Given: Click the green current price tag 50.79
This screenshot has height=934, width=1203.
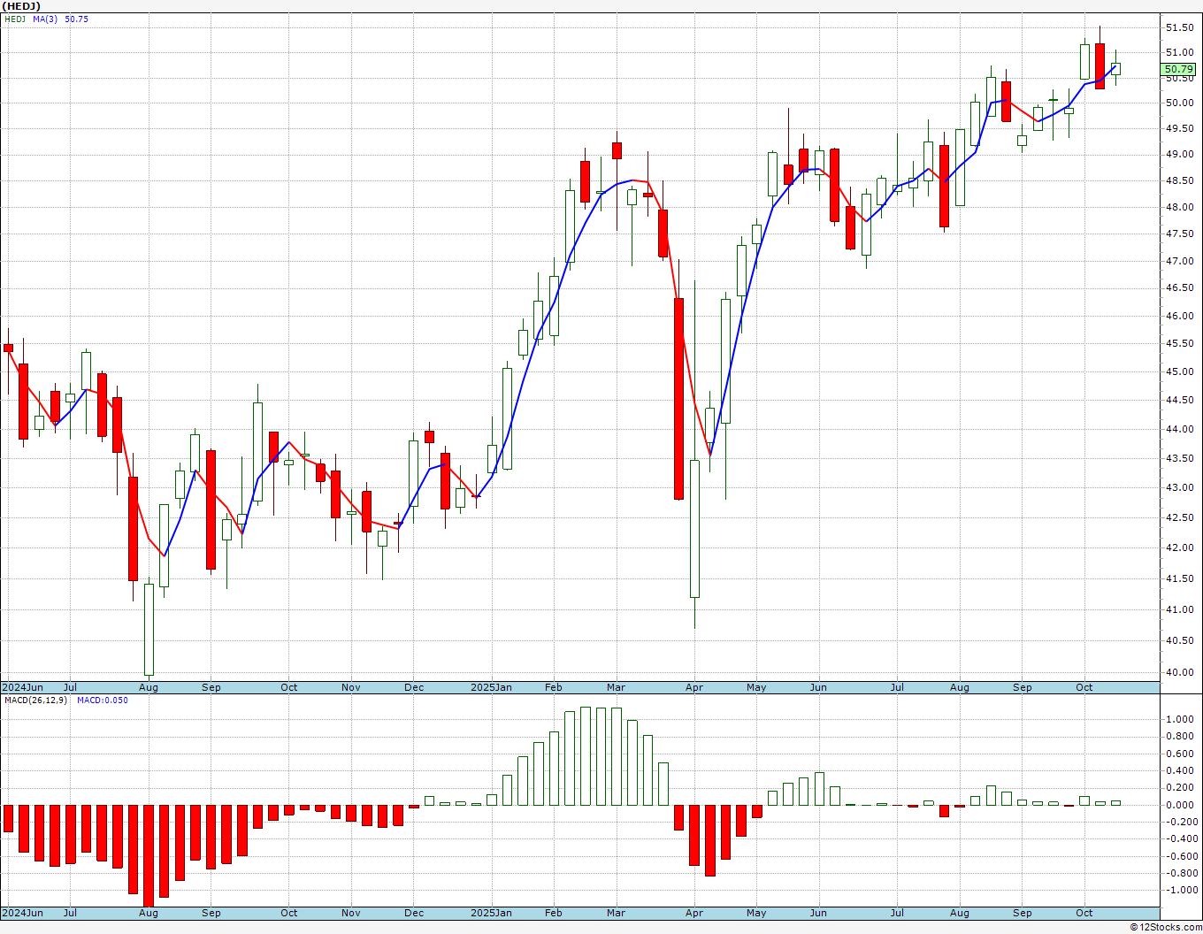Looking at the screenshot, I should pos(1178,69).
